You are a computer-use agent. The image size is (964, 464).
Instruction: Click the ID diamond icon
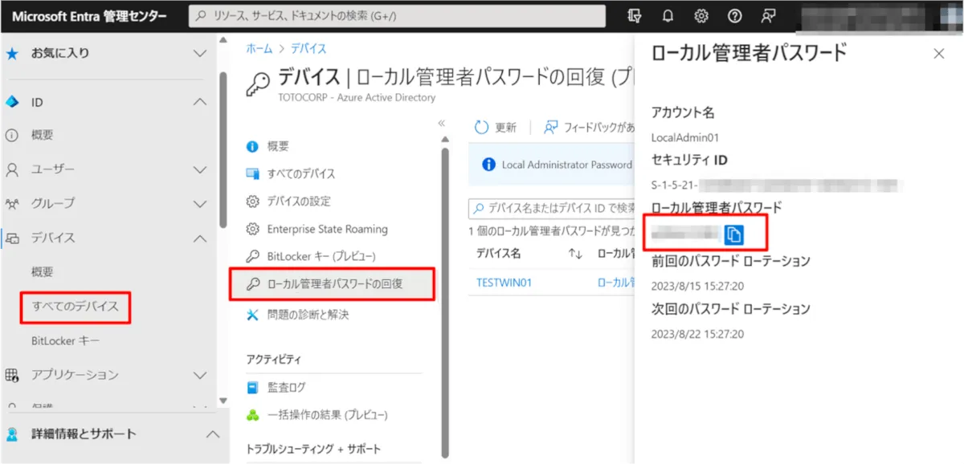(x=12, y=102)
